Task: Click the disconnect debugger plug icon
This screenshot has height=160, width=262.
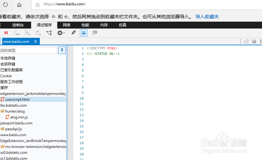Action: coord(73,33)
